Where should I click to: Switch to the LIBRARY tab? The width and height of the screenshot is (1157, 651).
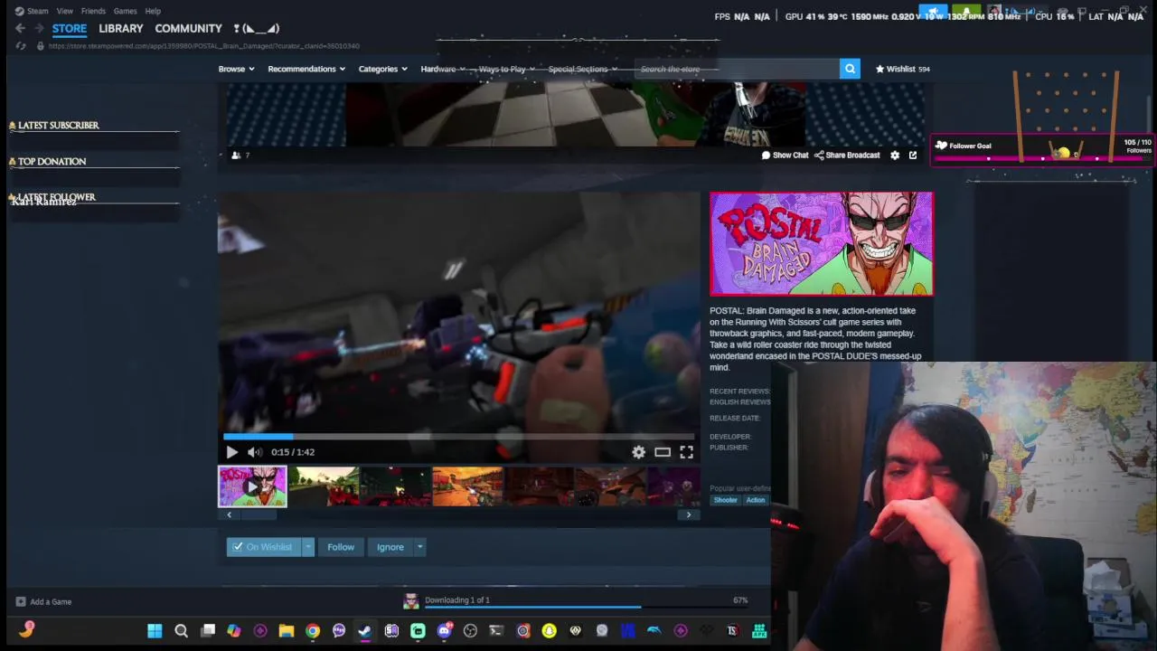121,28
